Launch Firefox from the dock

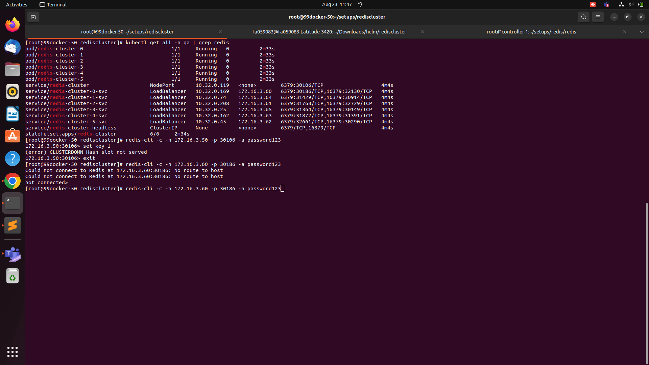pyautogui.click(x=12, y=24)
